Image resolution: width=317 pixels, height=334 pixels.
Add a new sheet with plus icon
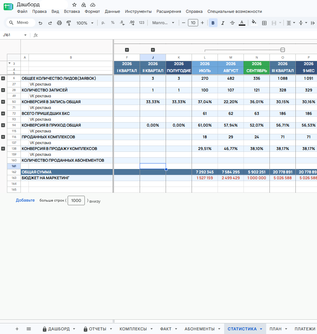click(17, 329)
